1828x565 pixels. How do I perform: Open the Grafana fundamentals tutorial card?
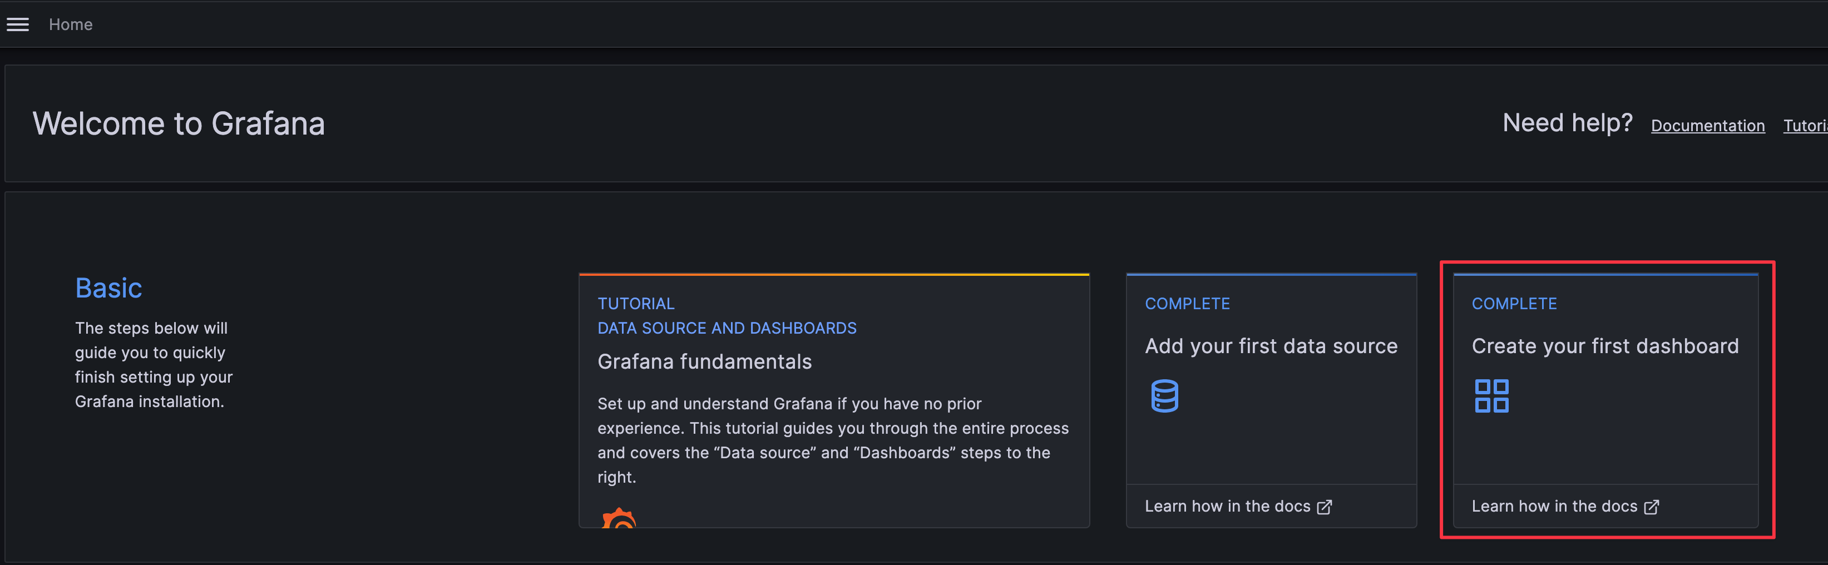pos(834,400)
